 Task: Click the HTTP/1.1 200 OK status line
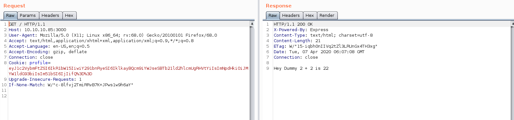293,24
